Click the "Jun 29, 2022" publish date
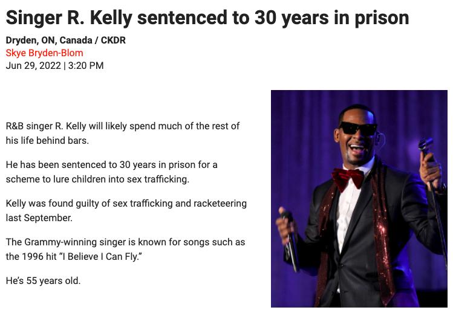The height and width of the screenshot is (313, 453). pyautogui.click(x=33, y=65)
